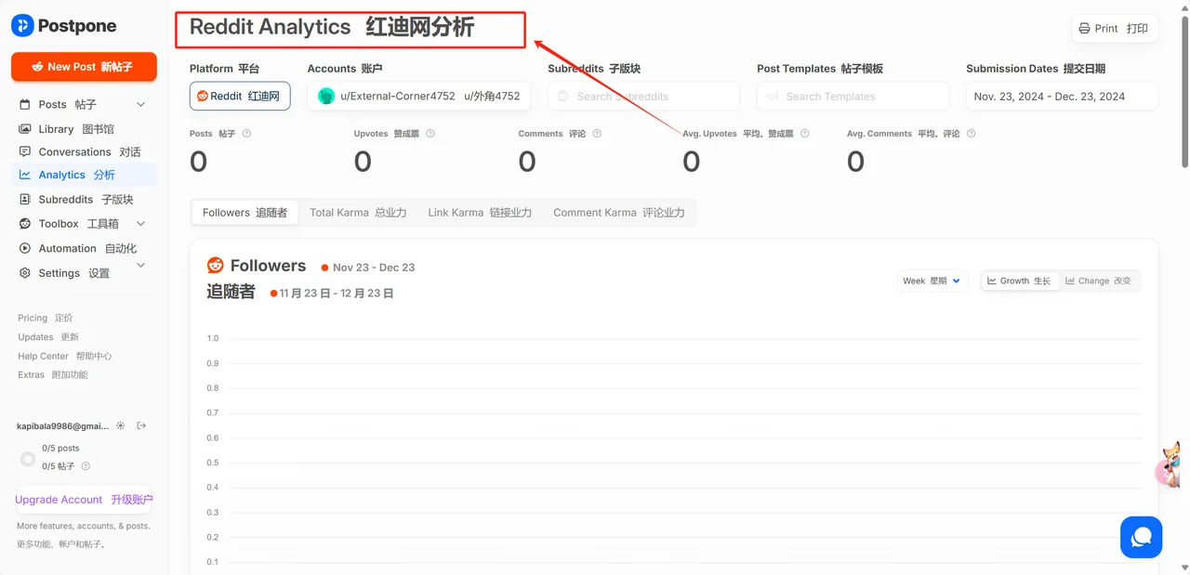Click the "0/5 posts" usage text
The height and width of the screenshot is (575, 1190).
coord(60,449)
